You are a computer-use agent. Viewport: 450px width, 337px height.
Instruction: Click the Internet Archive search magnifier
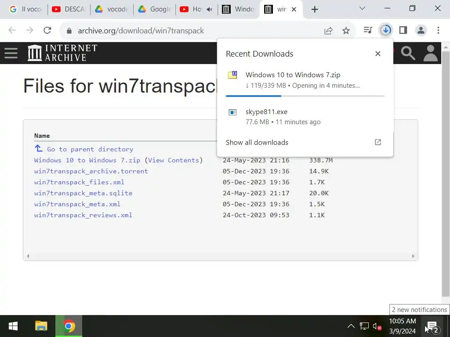coord(408,53)
